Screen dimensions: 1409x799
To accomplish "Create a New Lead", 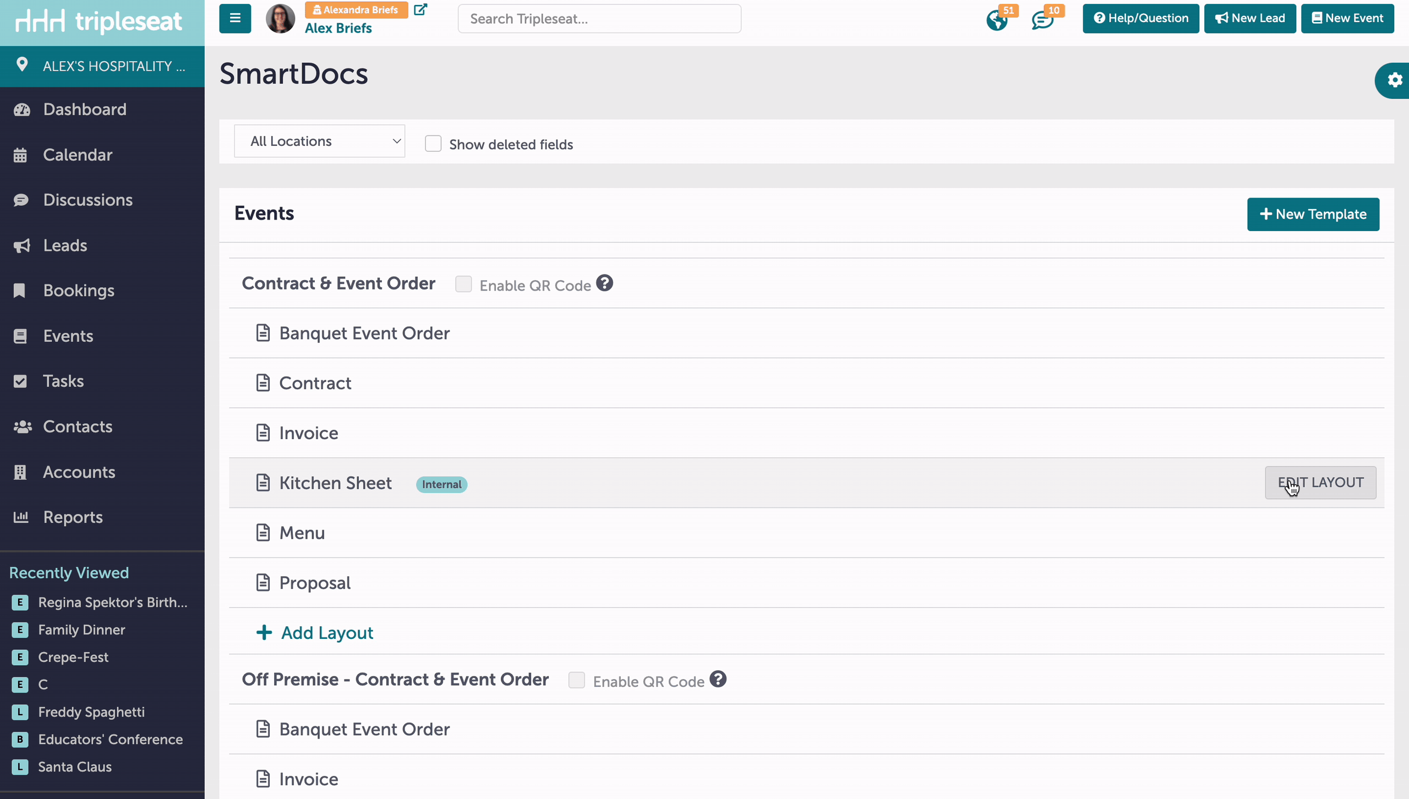I will point(1250,19).
